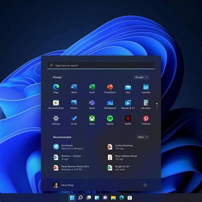Click the power button

(145, 185)
